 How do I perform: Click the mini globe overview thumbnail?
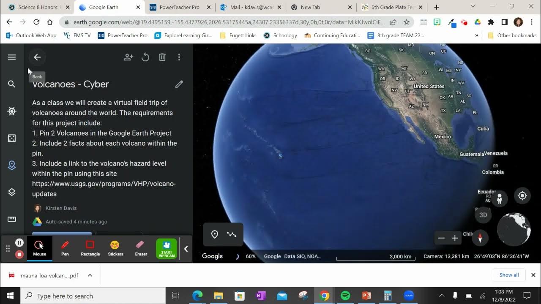(x=514, y=230)
